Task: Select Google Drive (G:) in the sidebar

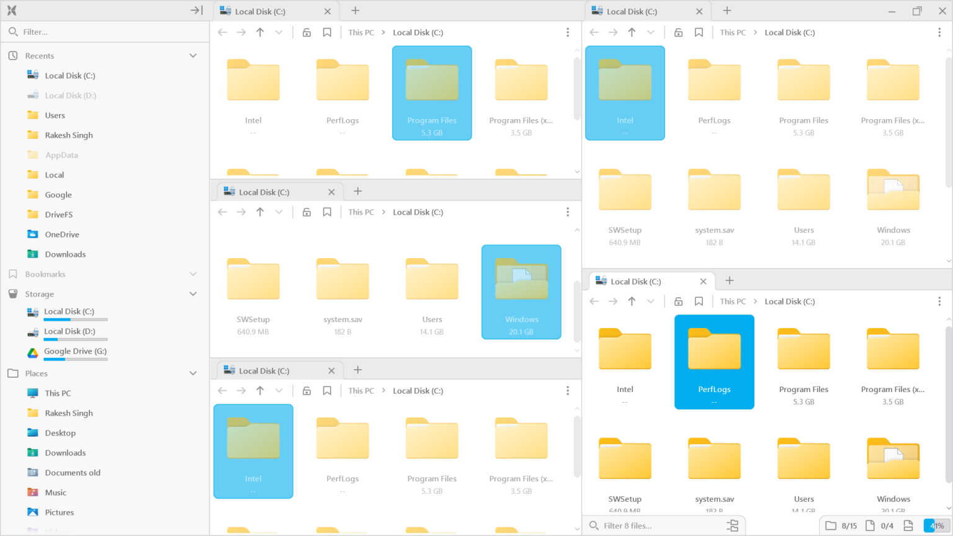Action: click(73, 351)
